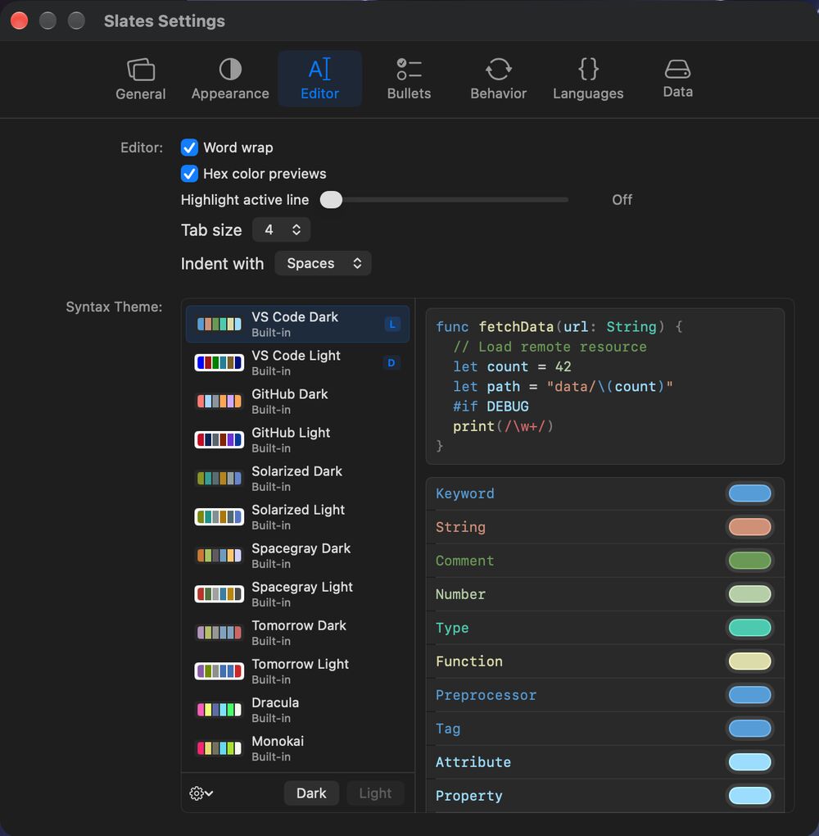Open the Appearance settings tab
The image size is (819, 836).
click(x=230, y=80)
